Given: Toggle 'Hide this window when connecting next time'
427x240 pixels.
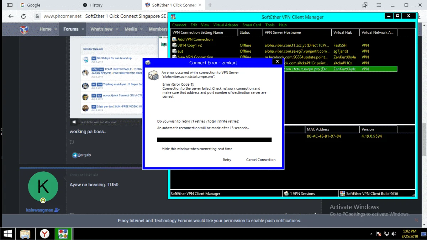Looking at the screenshot, I should [197, 149].
